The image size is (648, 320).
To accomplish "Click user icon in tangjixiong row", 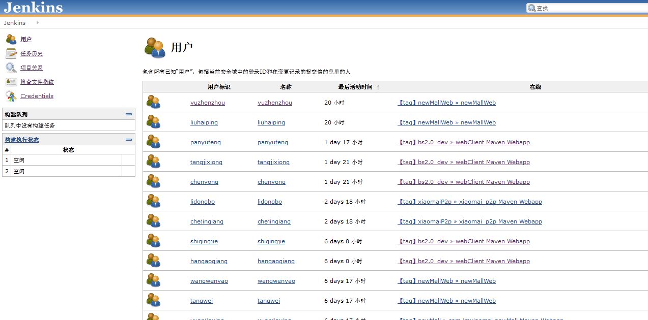I will (x=153, y=162).
